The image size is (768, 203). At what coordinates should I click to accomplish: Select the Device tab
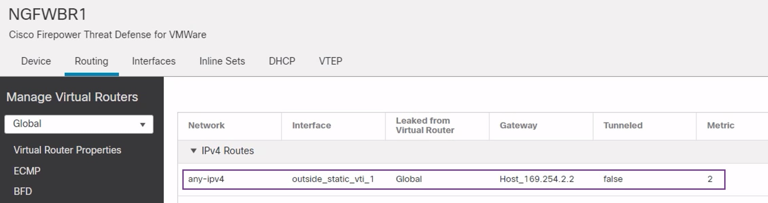[35, 61]
